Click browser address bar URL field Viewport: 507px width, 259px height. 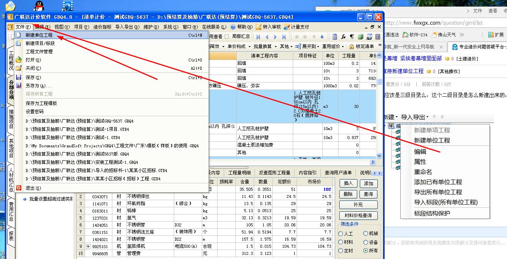(x=446, y=23)
